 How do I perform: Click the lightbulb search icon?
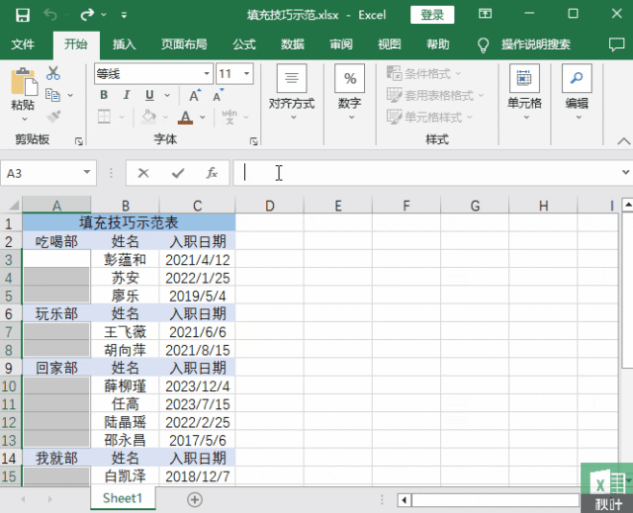483,44
